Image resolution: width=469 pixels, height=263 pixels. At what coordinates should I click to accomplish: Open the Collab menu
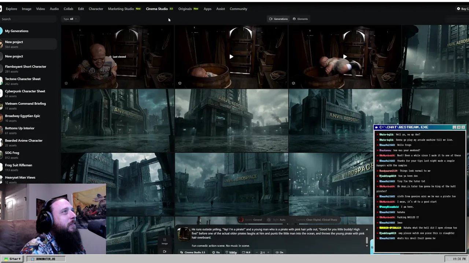[68, 9]
